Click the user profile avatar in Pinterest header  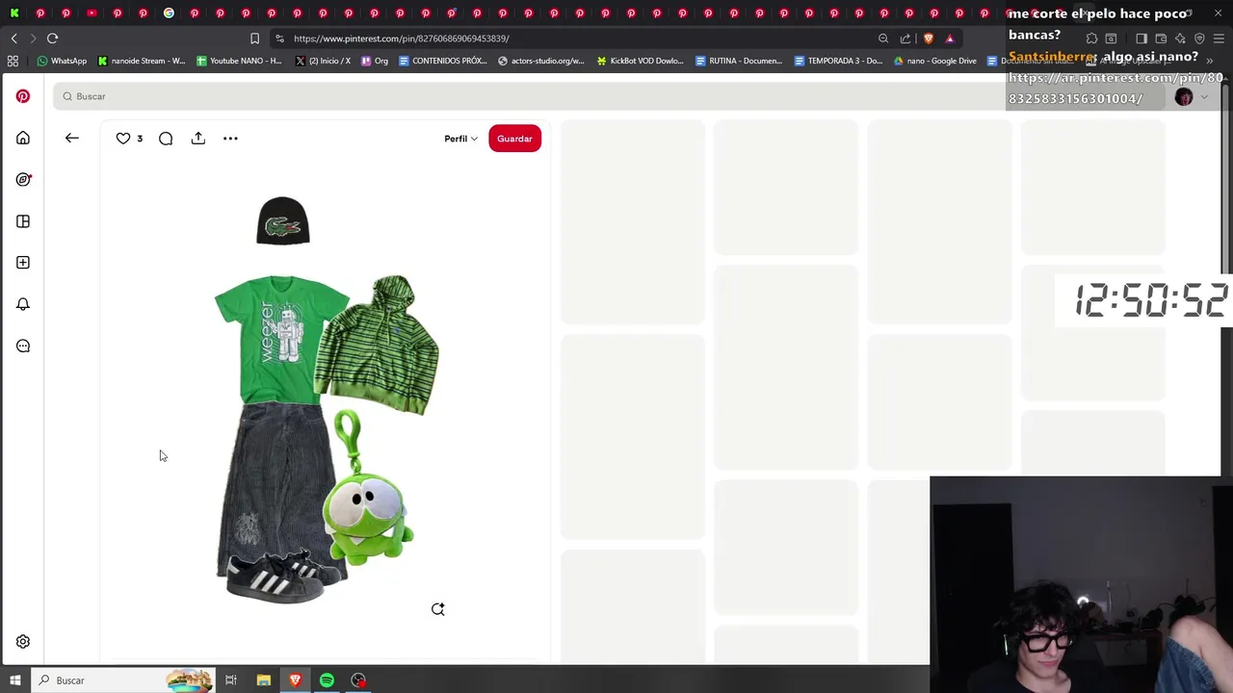click(x=1184, y=97)
